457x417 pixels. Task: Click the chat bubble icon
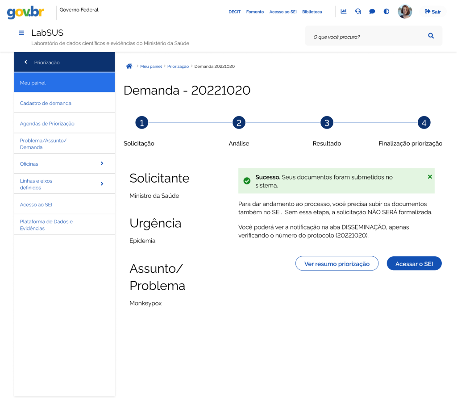(372, 12)
